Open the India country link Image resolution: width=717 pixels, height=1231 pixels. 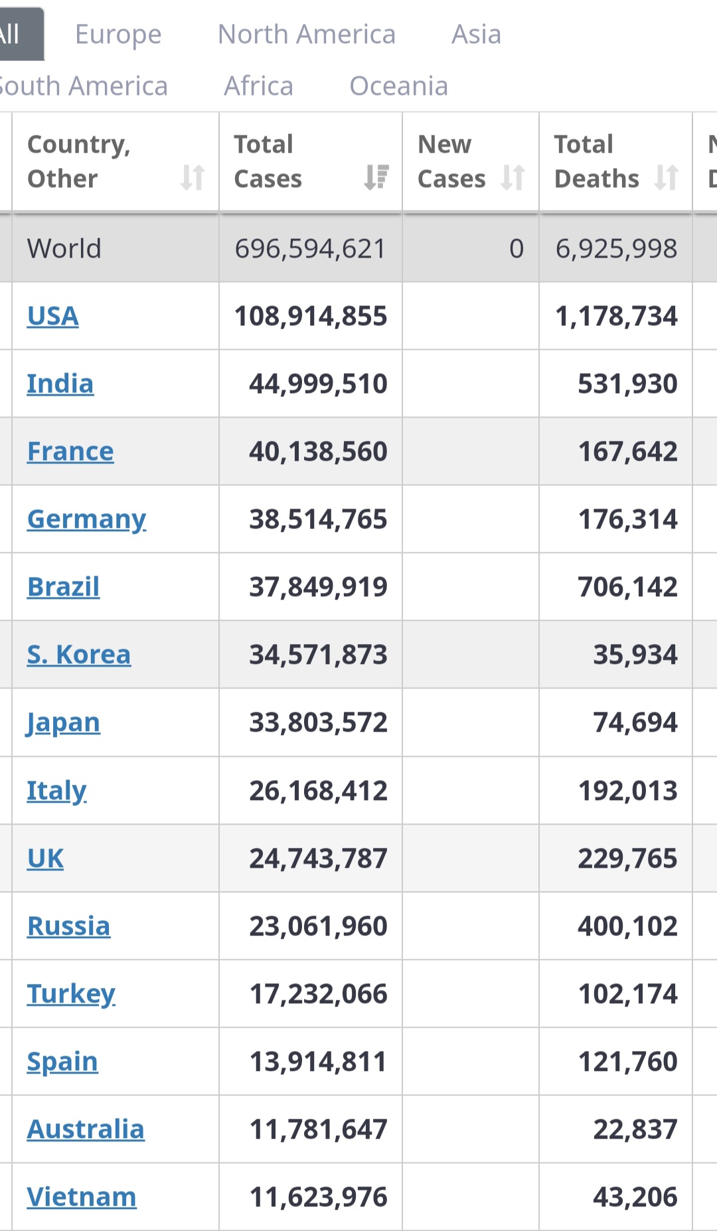point(60,384)
